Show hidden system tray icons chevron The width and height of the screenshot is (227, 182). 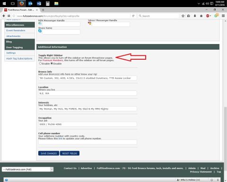click(199, 3)
